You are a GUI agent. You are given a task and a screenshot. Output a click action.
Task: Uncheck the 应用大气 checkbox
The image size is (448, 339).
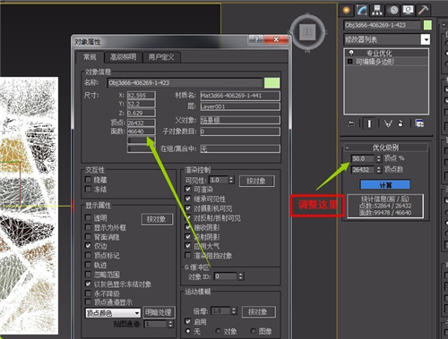click(x=188, y=246)
